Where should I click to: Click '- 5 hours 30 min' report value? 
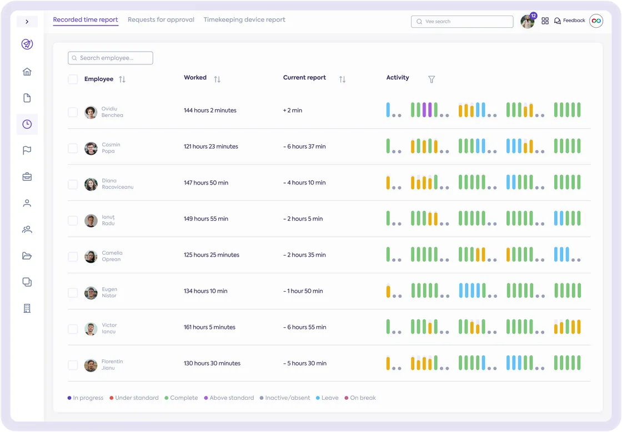305,363
